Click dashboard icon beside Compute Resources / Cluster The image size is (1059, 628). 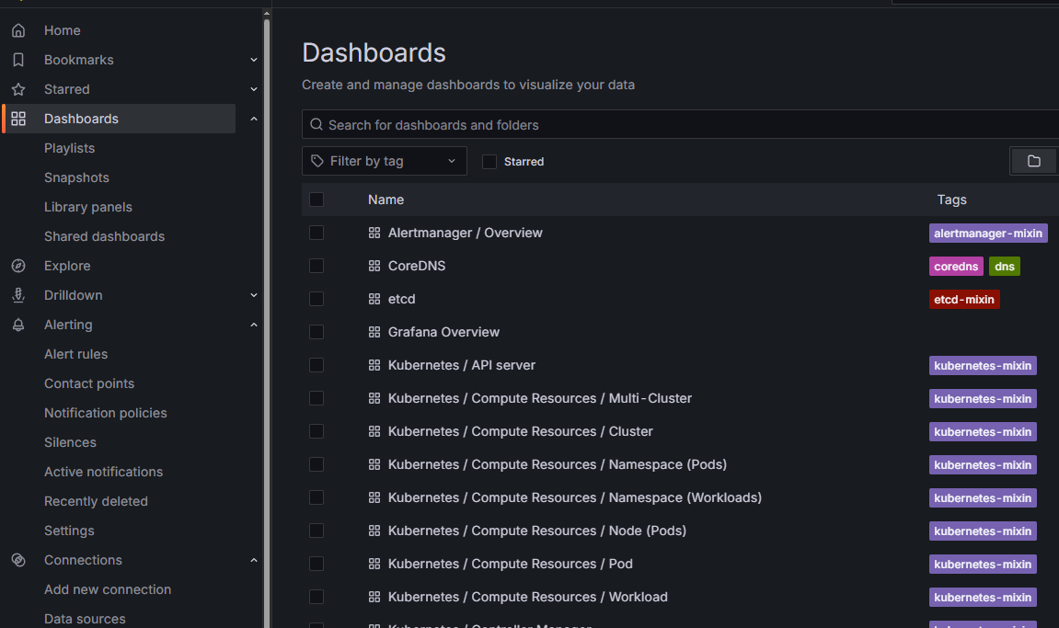(x=374, y=431)
